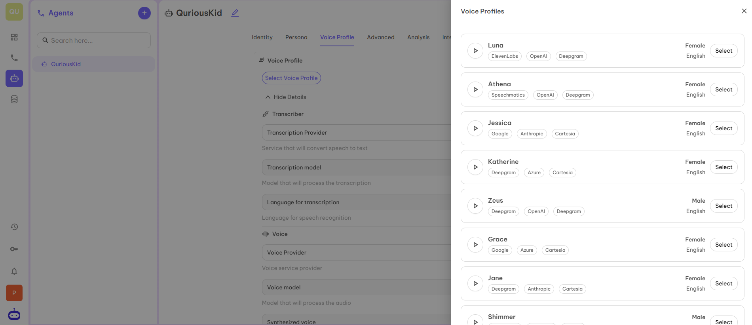This screenshot has height=325, width=752.
Task: Play Athena voice sample
Action: click(475, 89)
